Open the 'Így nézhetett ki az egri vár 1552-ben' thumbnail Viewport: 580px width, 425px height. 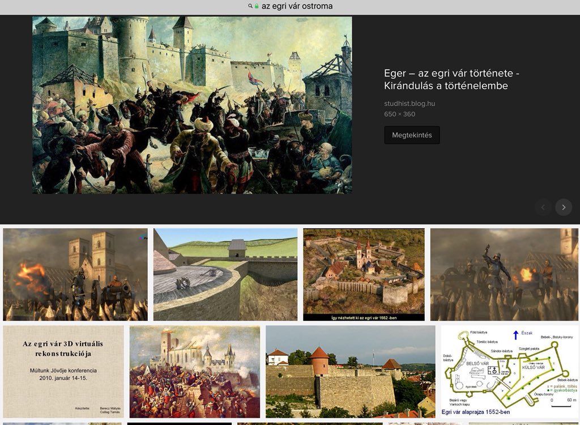pos(364,274)
